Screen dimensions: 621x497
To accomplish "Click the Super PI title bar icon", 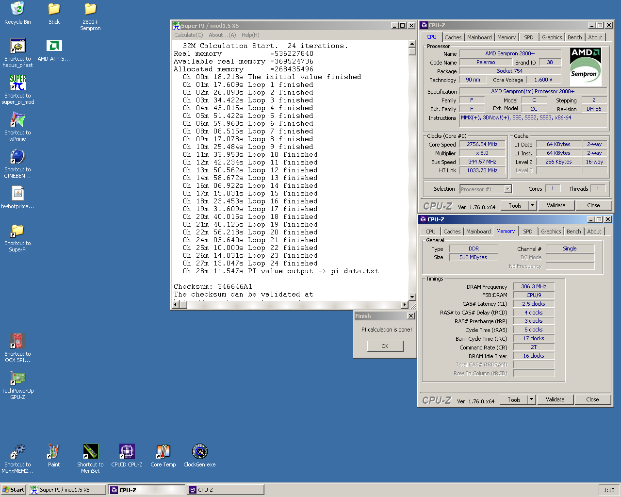I will tap(176, 26).
